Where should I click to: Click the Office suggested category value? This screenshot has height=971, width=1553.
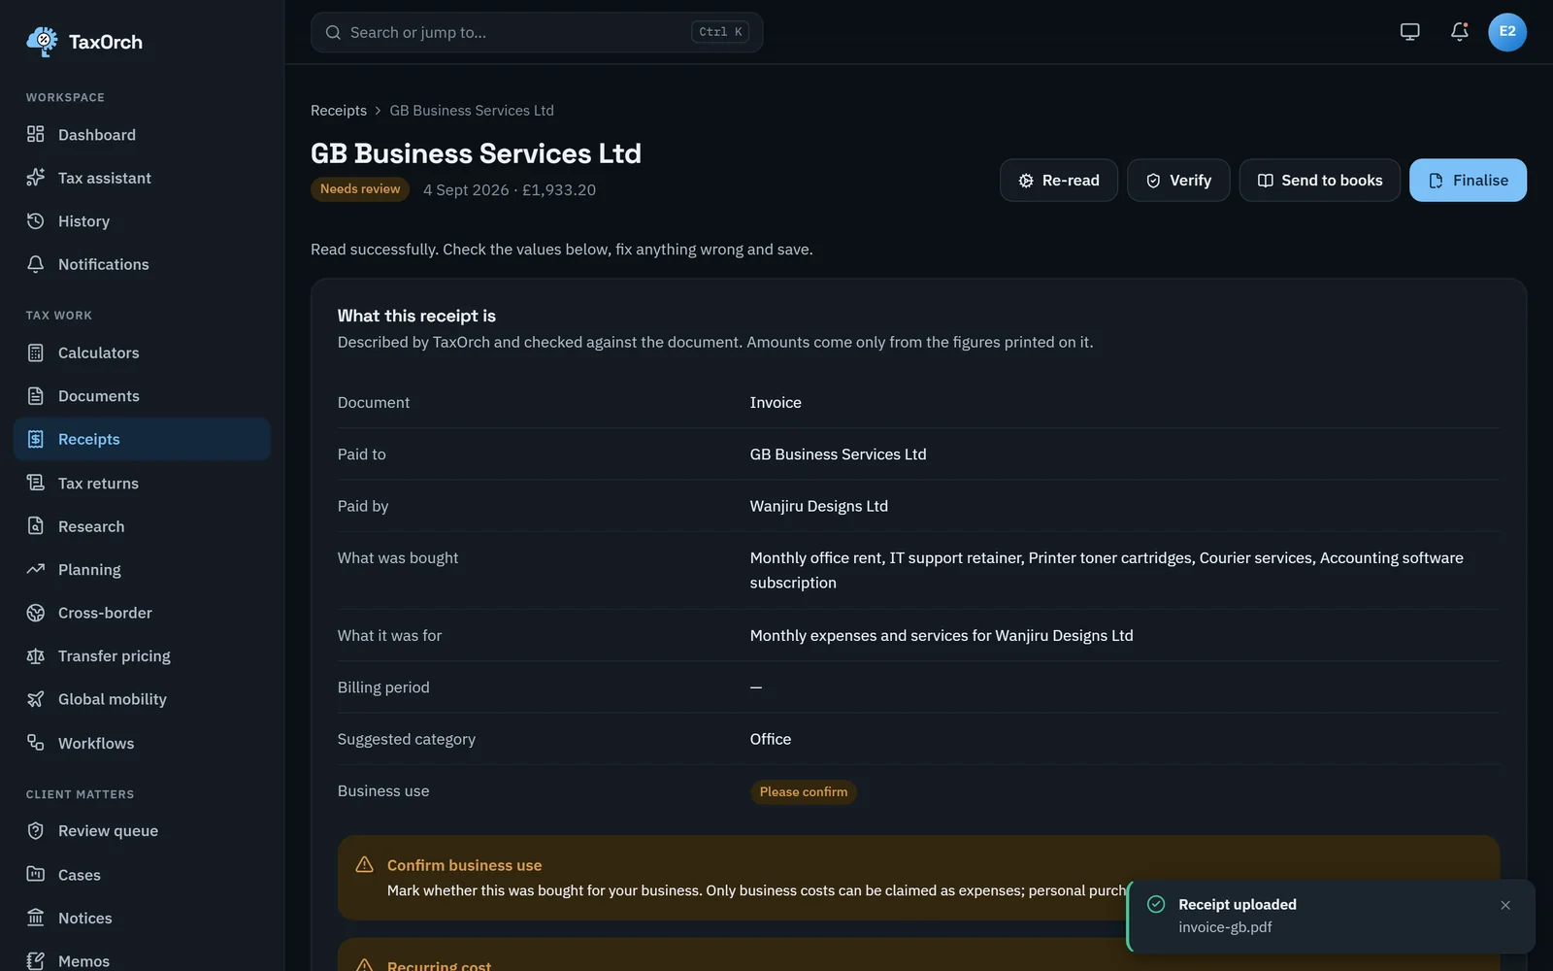770,739
